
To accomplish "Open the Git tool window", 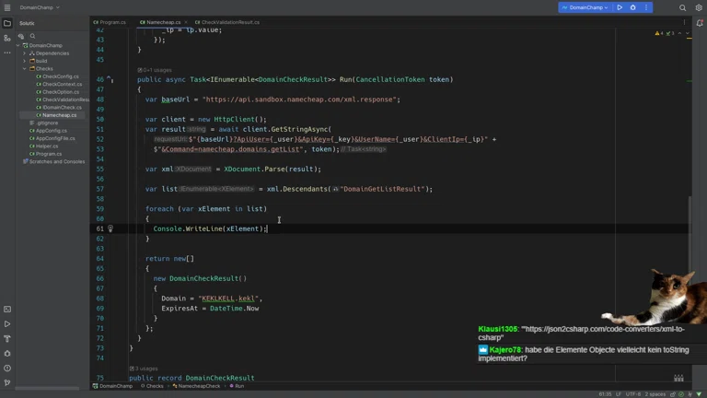I will 7,382.
